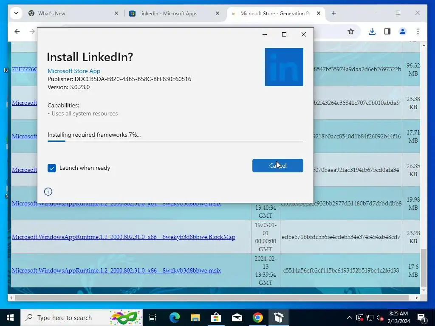435x326 pixels.
Task: Click the installation progress bar
Action: (x=175, y=141)
